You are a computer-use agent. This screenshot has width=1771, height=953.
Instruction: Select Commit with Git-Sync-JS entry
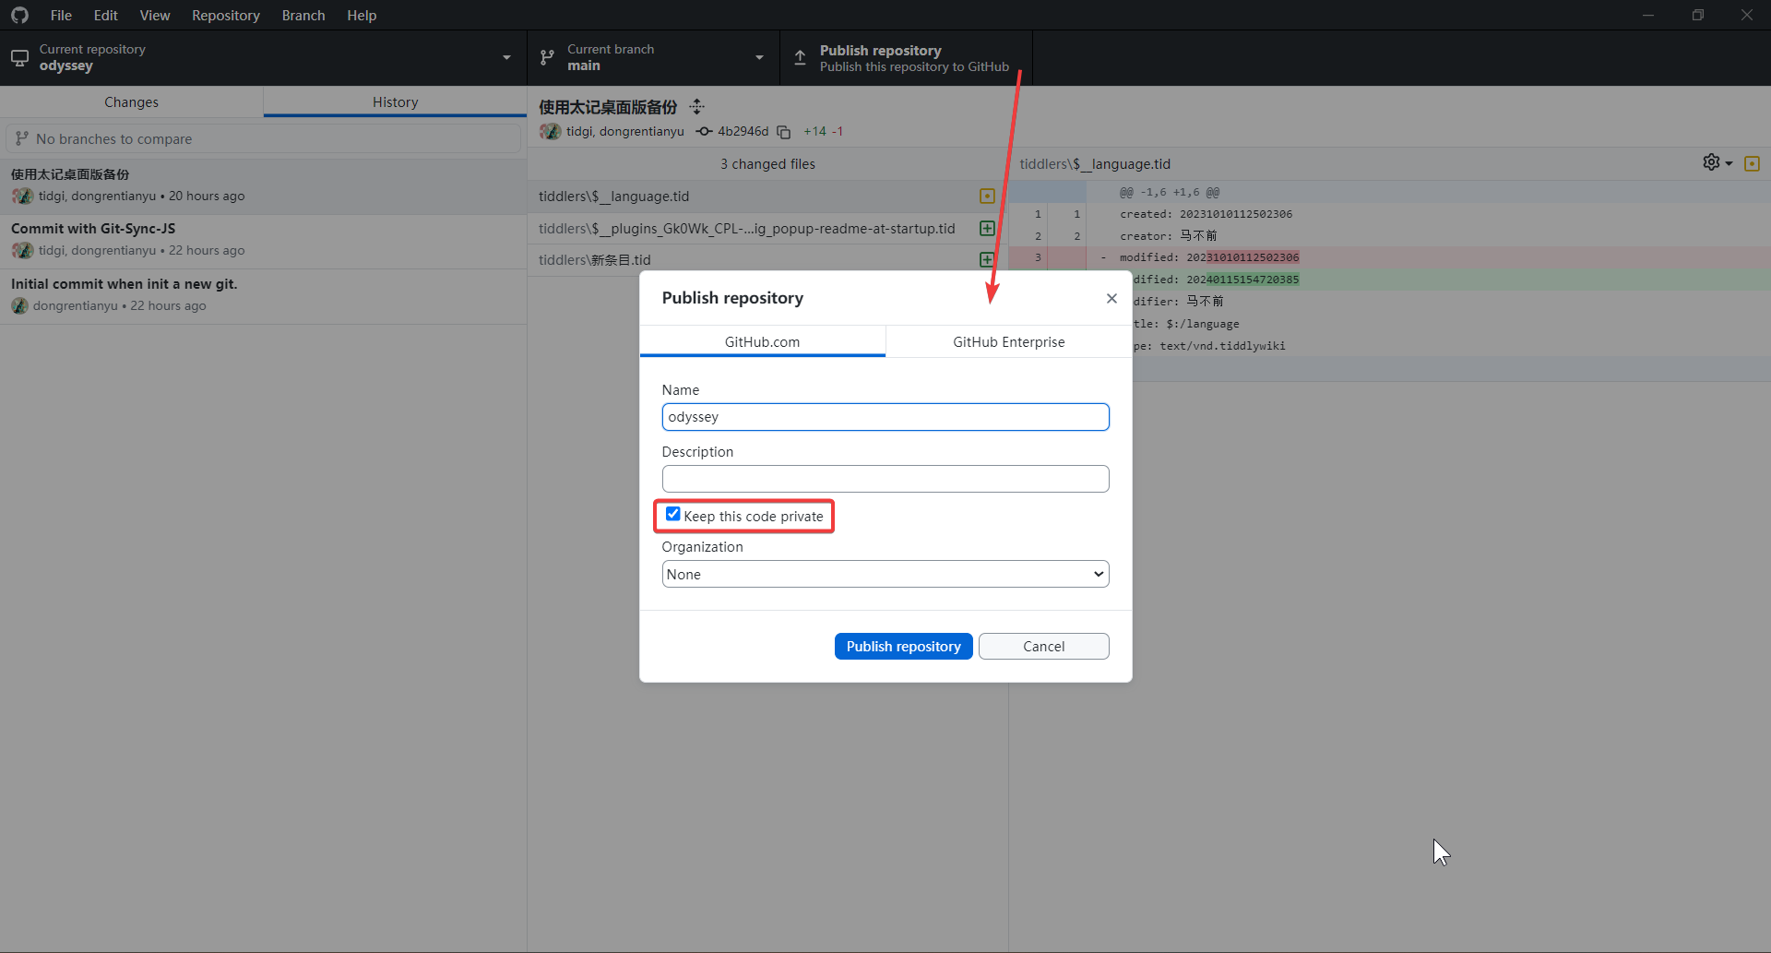(263, 241)
